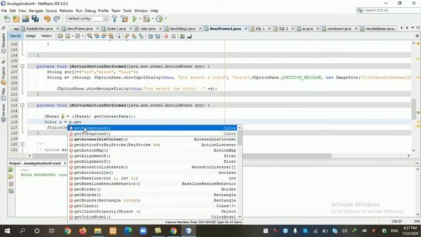Open the Navigate menu
The height and width of the screenshot is (237, 421).
tap(36, 11)
